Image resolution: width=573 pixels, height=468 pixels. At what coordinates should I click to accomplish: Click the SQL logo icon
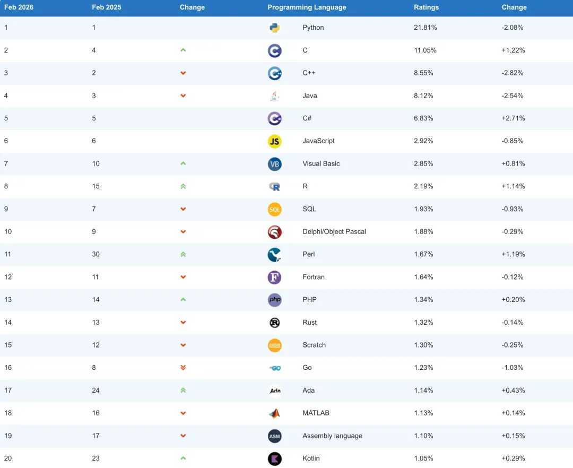274,210
